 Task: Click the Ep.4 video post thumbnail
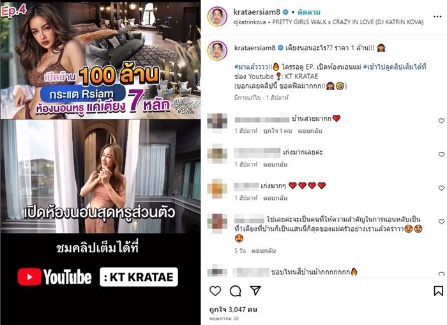(x=100, y=162)
